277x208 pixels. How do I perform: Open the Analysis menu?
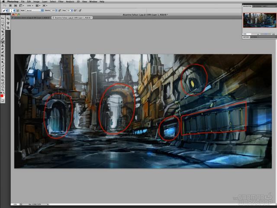tap(70, 2)
